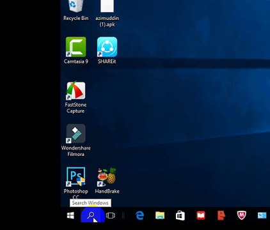Click the red book app taskbar icon
270x230 pixels.
[201, 215]
